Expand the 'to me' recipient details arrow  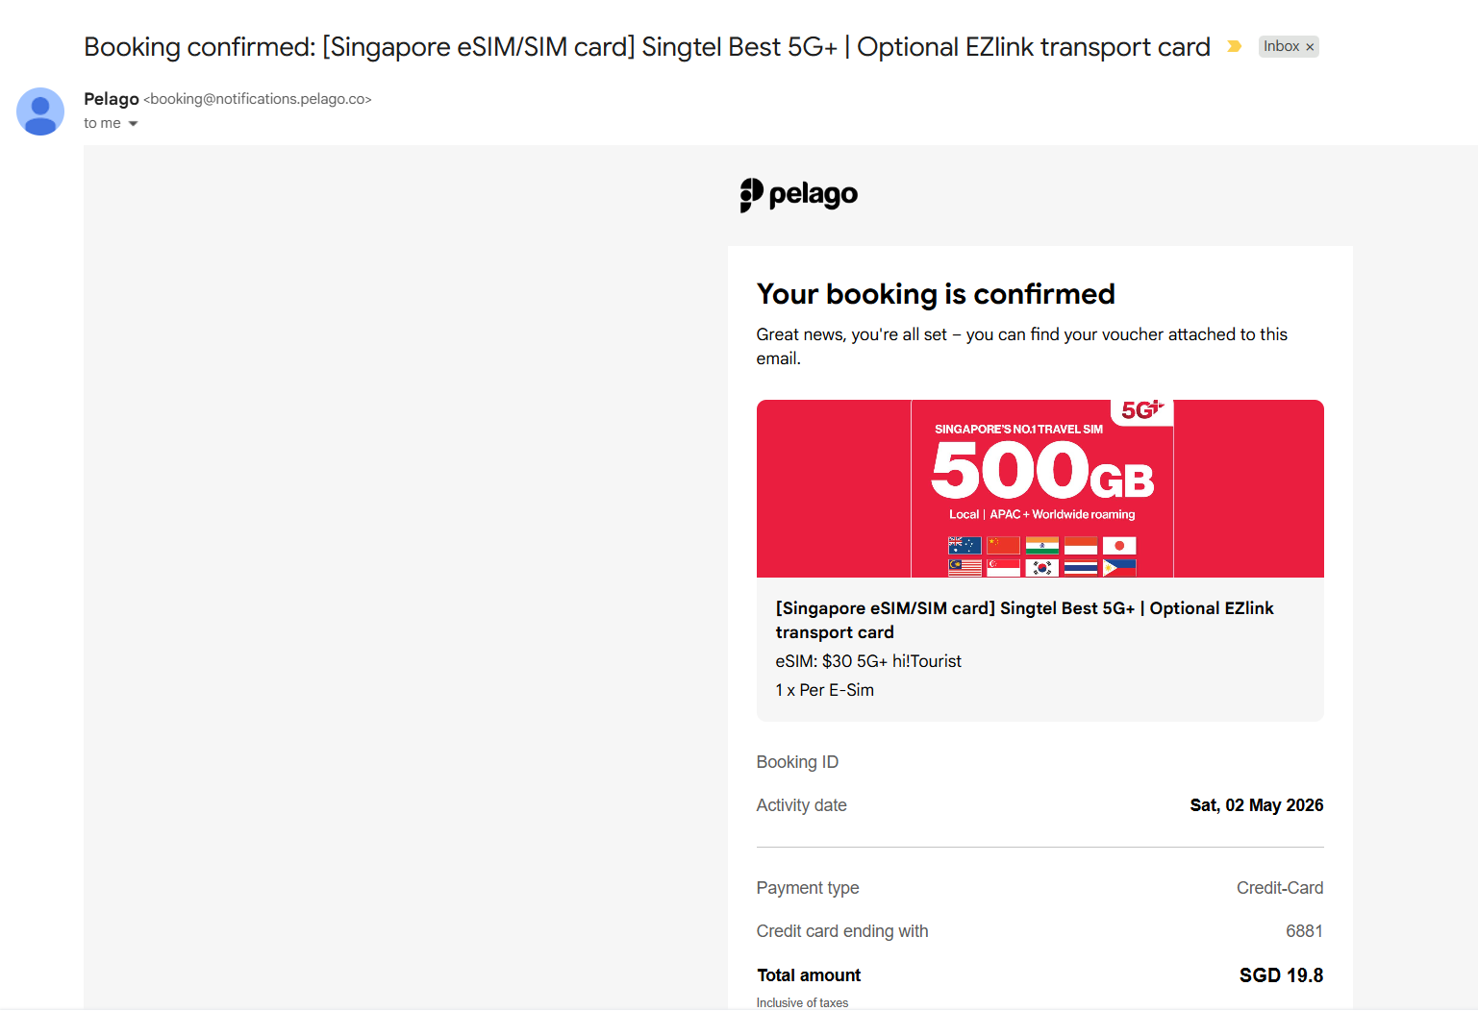133,123
